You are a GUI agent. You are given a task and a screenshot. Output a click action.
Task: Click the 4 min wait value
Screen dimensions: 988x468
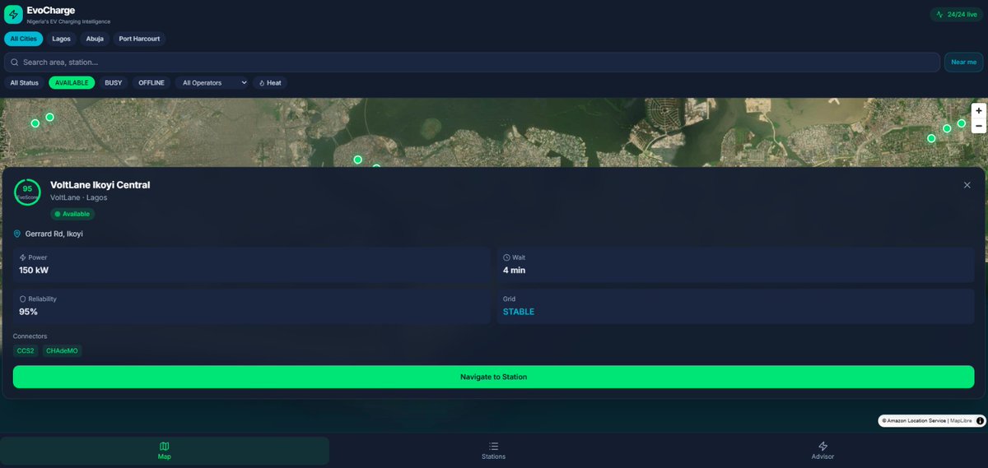[x=514, y=270]
